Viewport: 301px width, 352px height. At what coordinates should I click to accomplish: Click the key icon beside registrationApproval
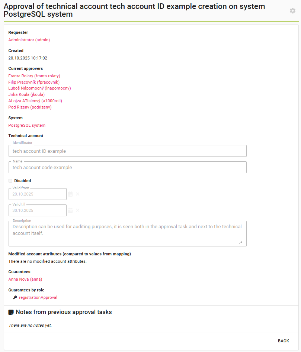click(x=15, y=297)
